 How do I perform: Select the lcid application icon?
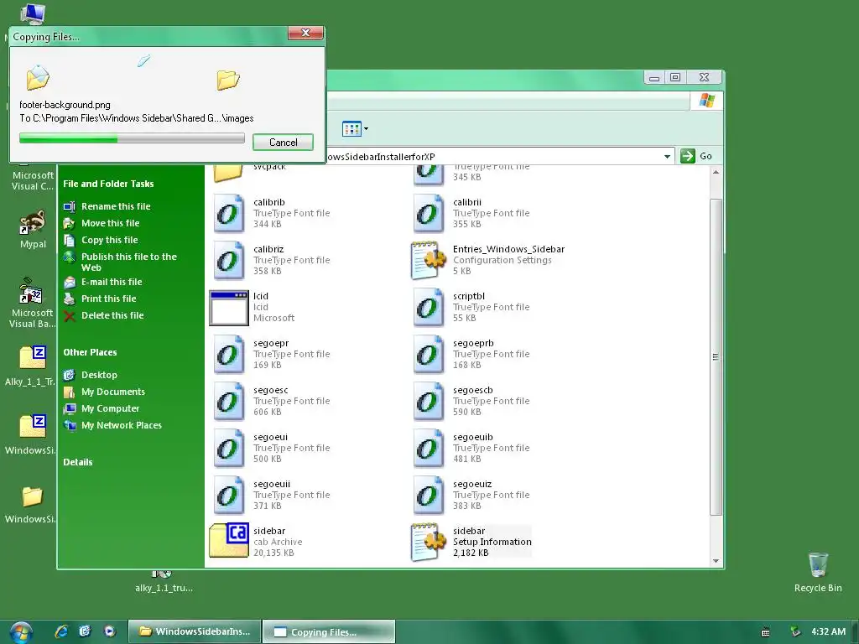pyautogui.click(x=228, y=308)
